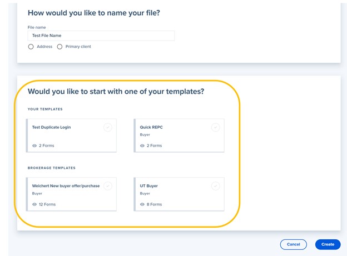Image resolution: width=347 pixels, height=256 pixels.
Task: Choose Weichert New buyer offer/purchase template title
Action: [66, 186]
